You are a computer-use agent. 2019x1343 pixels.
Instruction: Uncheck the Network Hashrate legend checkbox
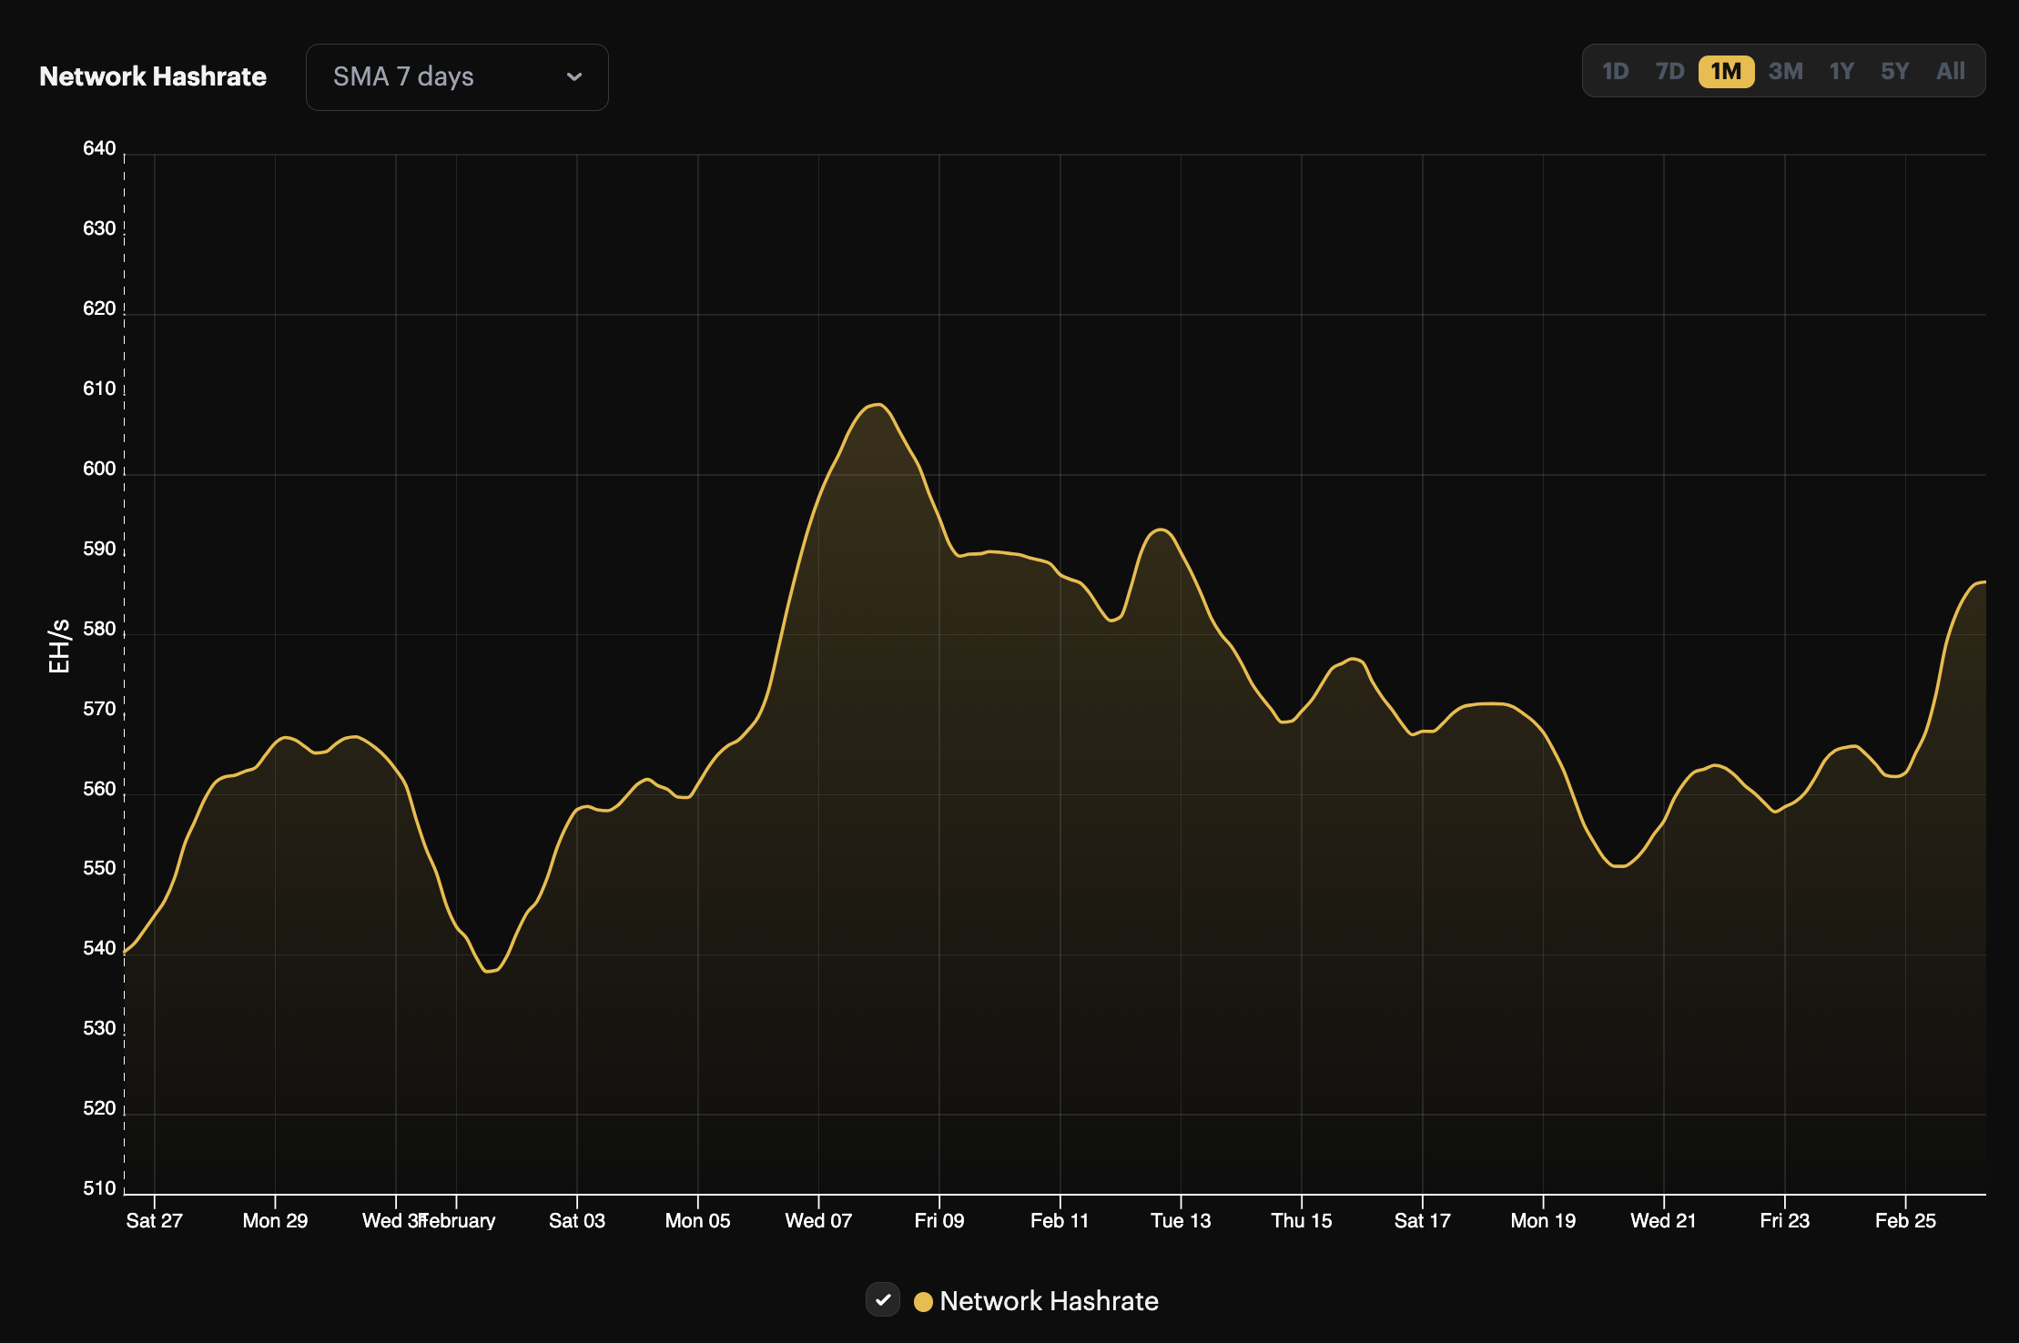(882, 1300)
